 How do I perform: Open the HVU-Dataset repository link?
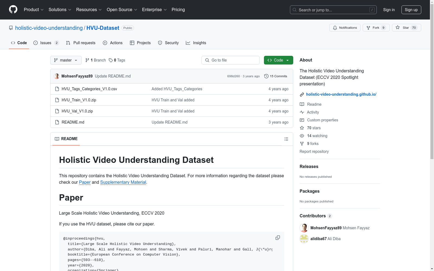pos(103,28)
